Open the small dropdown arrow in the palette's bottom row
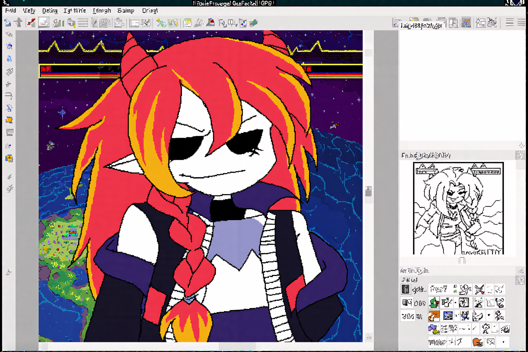This screenshot has width=528, height=352. [503, 342]
